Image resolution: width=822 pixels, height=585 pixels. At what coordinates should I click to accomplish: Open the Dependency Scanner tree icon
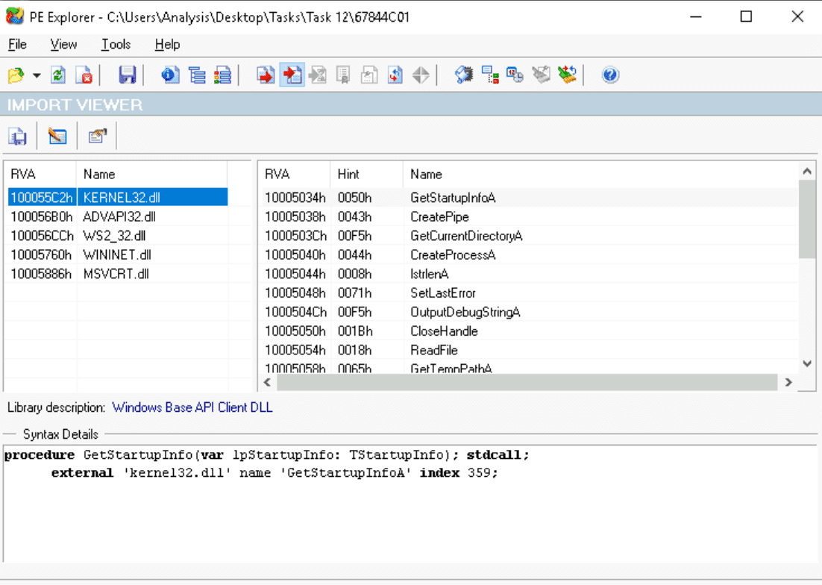490,75
